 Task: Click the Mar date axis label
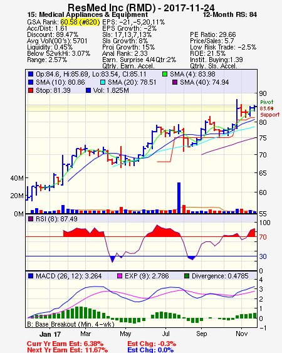tap(85, 334)
